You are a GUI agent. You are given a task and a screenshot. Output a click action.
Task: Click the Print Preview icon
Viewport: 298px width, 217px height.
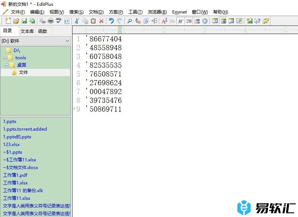(42, 21)
